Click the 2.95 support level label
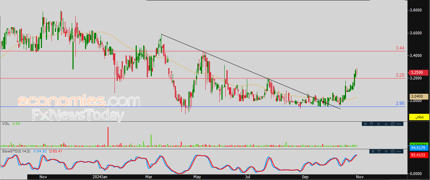The image size is (430, 180). point(400,103)
